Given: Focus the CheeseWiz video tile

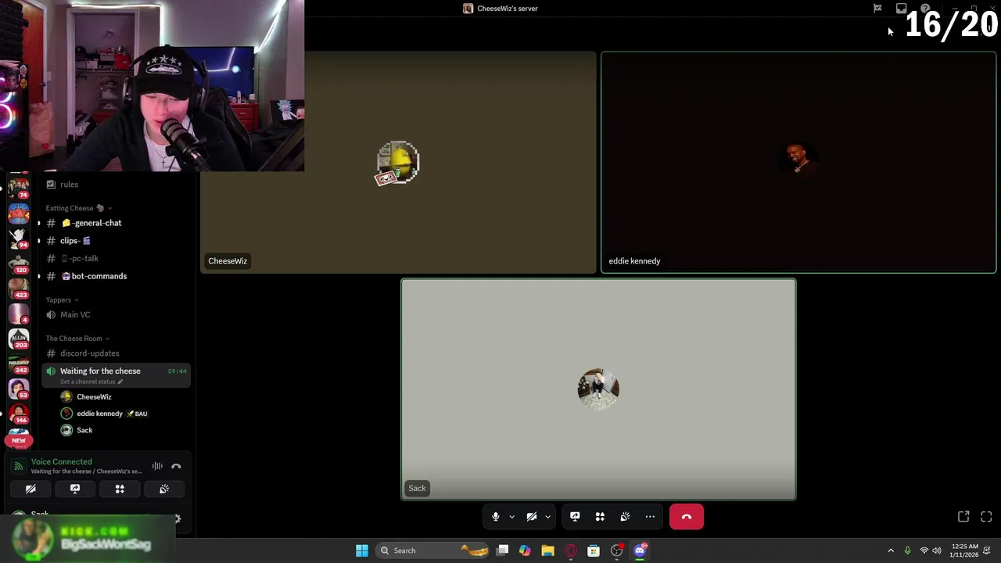Looking at the screenshot, I should pyautogui.click(x=398, y=163).
